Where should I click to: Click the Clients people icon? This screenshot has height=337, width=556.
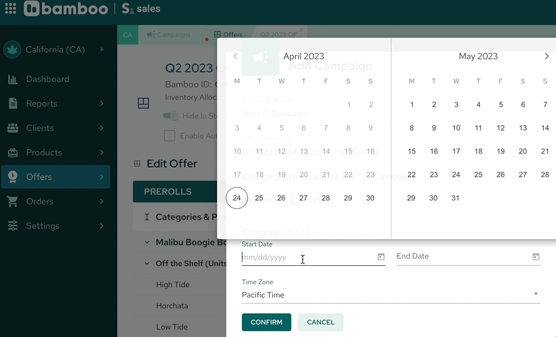13,128
